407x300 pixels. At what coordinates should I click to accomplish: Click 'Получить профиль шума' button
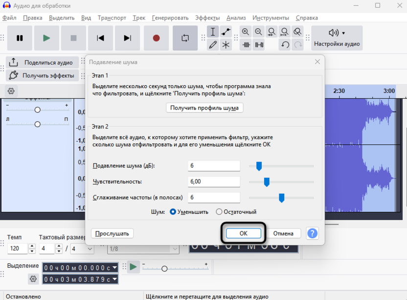click(x=204, y=108)
